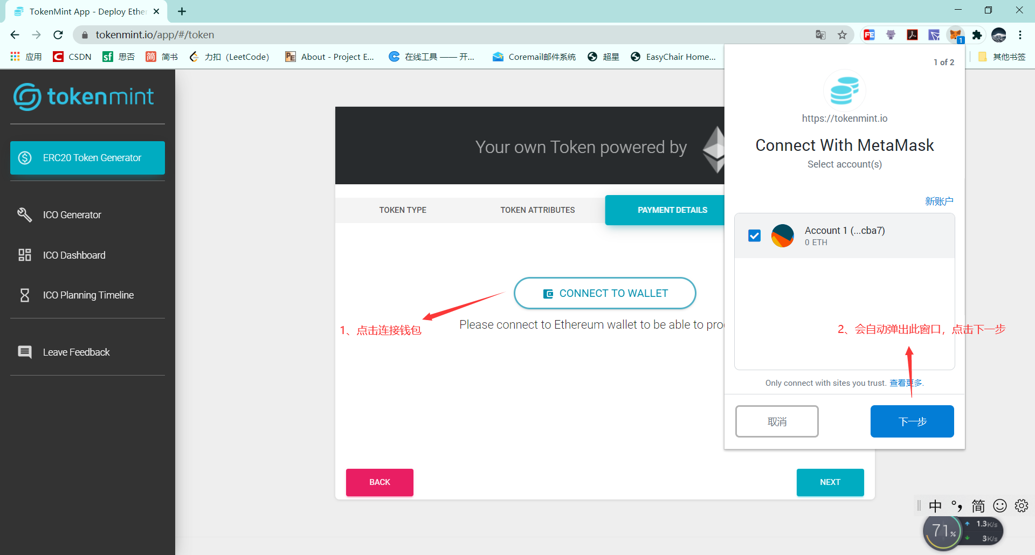Click the browser forward arrow

pos(36,35)
